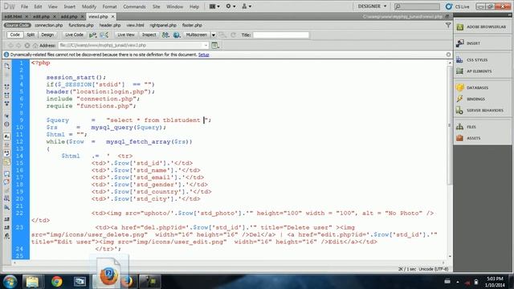Image resolution: width=514 pixels, height=289 pixels.
Task: Click the Collapse Selection coding toolbar icon
Action: click(x=7, y=96)
